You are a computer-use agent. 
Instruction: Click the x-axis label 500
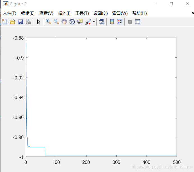point(177,162)
